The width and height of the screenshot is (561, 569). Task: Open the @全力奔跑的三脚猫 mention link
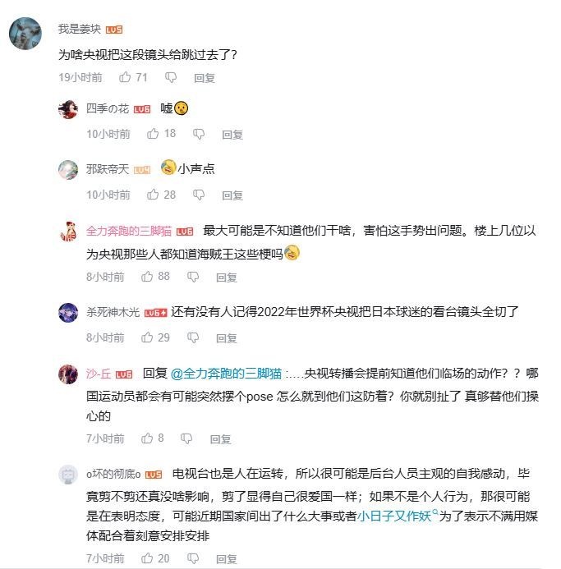click(226, 374)
